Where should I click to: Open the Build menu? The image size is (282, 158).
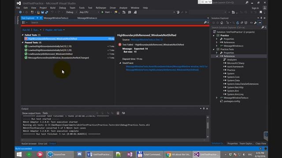click(53, 8)
